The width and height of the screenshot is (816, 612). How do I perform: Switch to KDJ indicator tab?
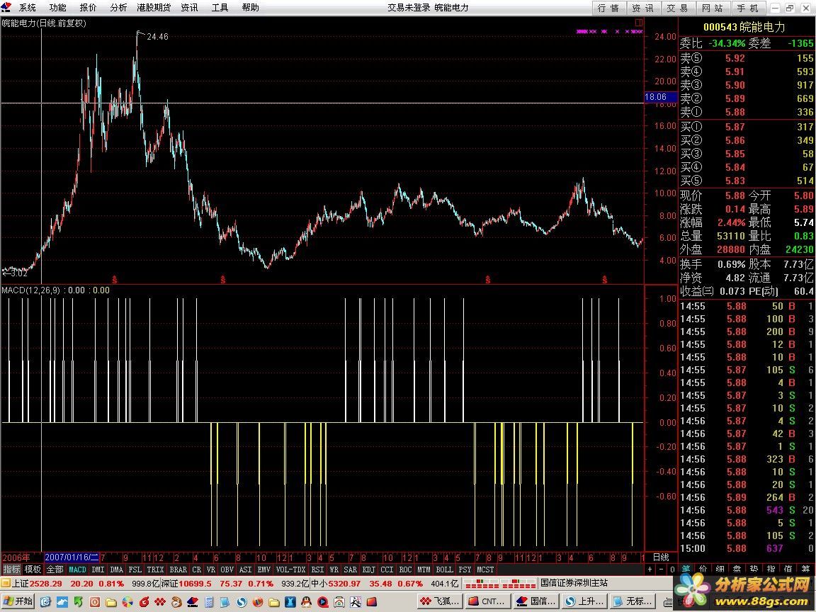368,569
